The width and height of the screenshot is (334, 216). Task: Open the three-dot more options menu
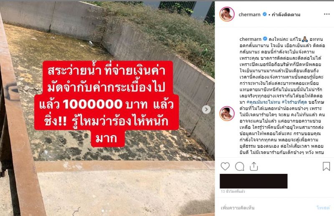tap(327, 14)
